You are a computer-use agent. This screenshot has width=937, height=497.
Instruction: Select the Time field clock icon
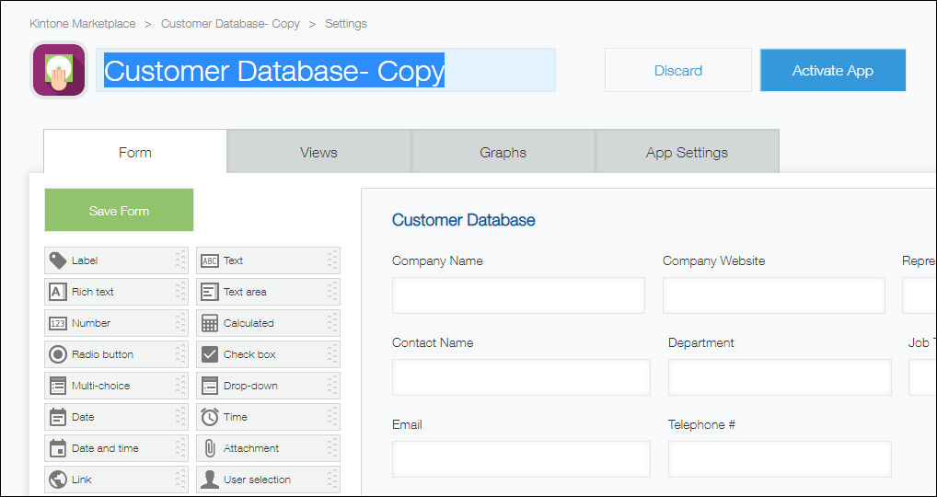coord(210,417)
